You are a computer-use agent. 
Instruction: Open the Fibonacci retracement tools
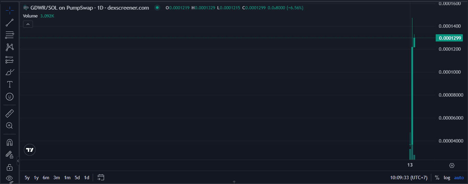pos(10,35)
